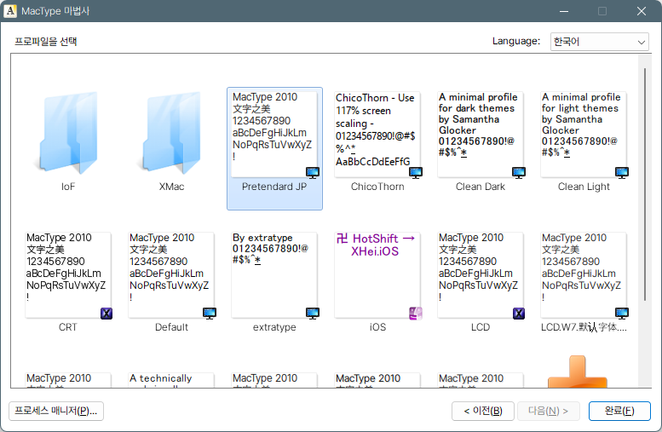Screen dimensions: 662x432
Task: Click the Pretendard JP label text
Action: click(274, 187)
